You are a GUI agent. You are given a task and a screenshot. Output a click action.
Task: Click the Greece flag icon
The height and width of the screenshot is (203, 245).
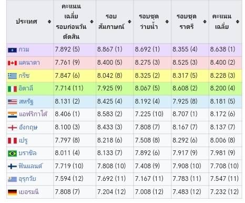[x=12, y=76]
